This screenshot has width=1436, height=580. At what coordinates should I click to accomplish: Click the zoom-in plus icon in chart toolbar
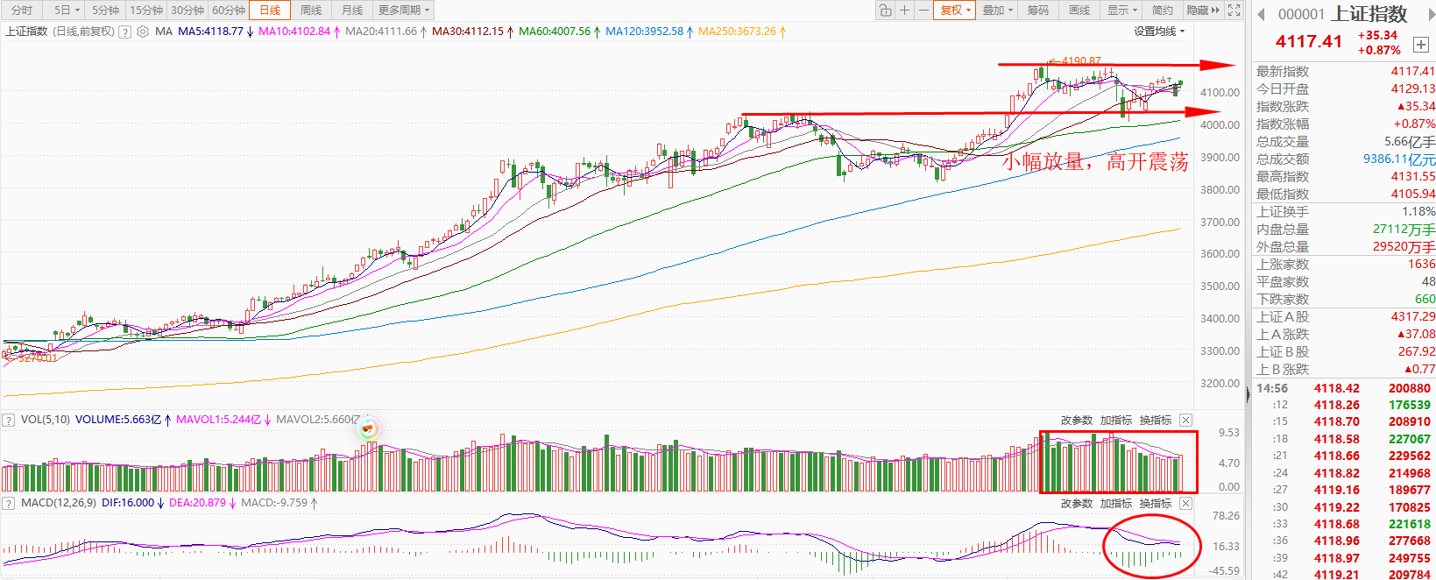[904, 11]
